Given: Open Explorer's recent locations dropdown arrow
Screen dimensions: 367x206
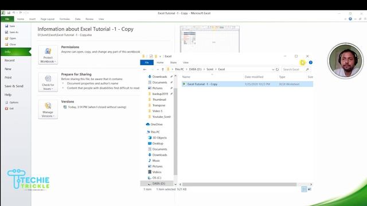Looking at the screenshot, I should coord(158,69).
